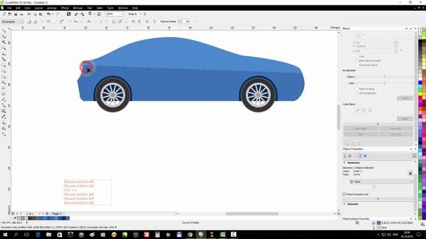The width and height of the screenshot is (426, 239).
Task: Open the Fill tab in Object Properties
Action: point(350,156)
